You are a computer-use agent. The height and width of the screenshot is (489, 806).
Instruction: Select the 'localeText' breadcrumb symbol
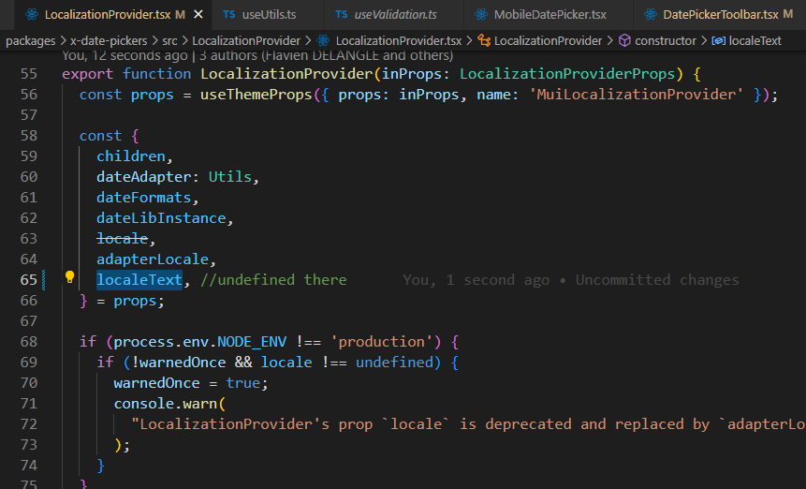[x=755, y=40]
